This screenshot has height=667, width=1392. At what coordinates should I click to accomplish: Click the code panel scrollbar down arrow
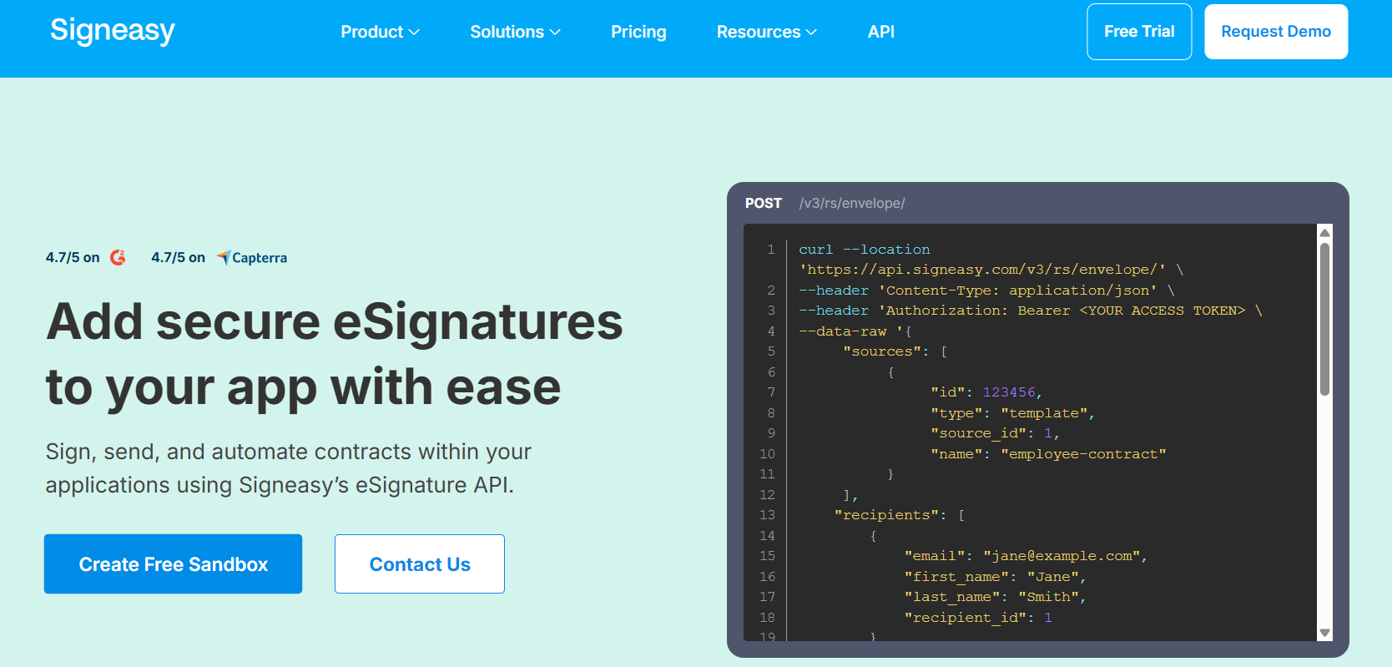(x=1324, y=634)
